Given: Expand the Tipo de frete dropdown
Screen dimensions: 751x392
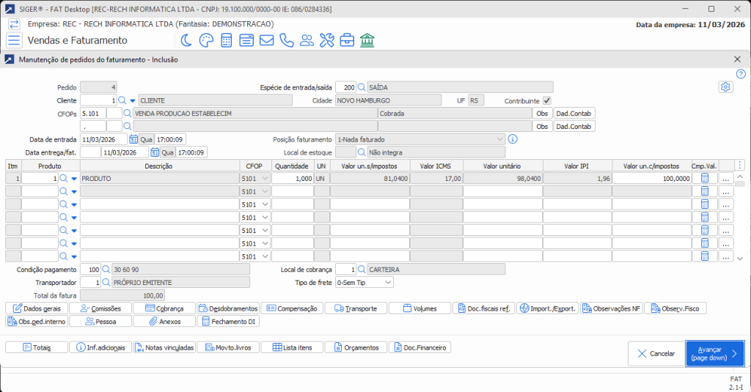Looking at the screenshot, I should click(x=388, y=282).
